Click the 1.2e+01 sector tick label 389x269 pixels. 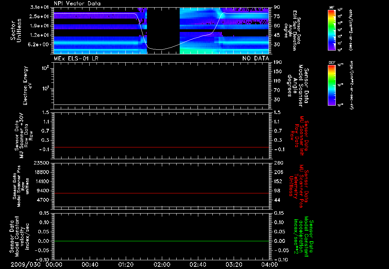39,35
